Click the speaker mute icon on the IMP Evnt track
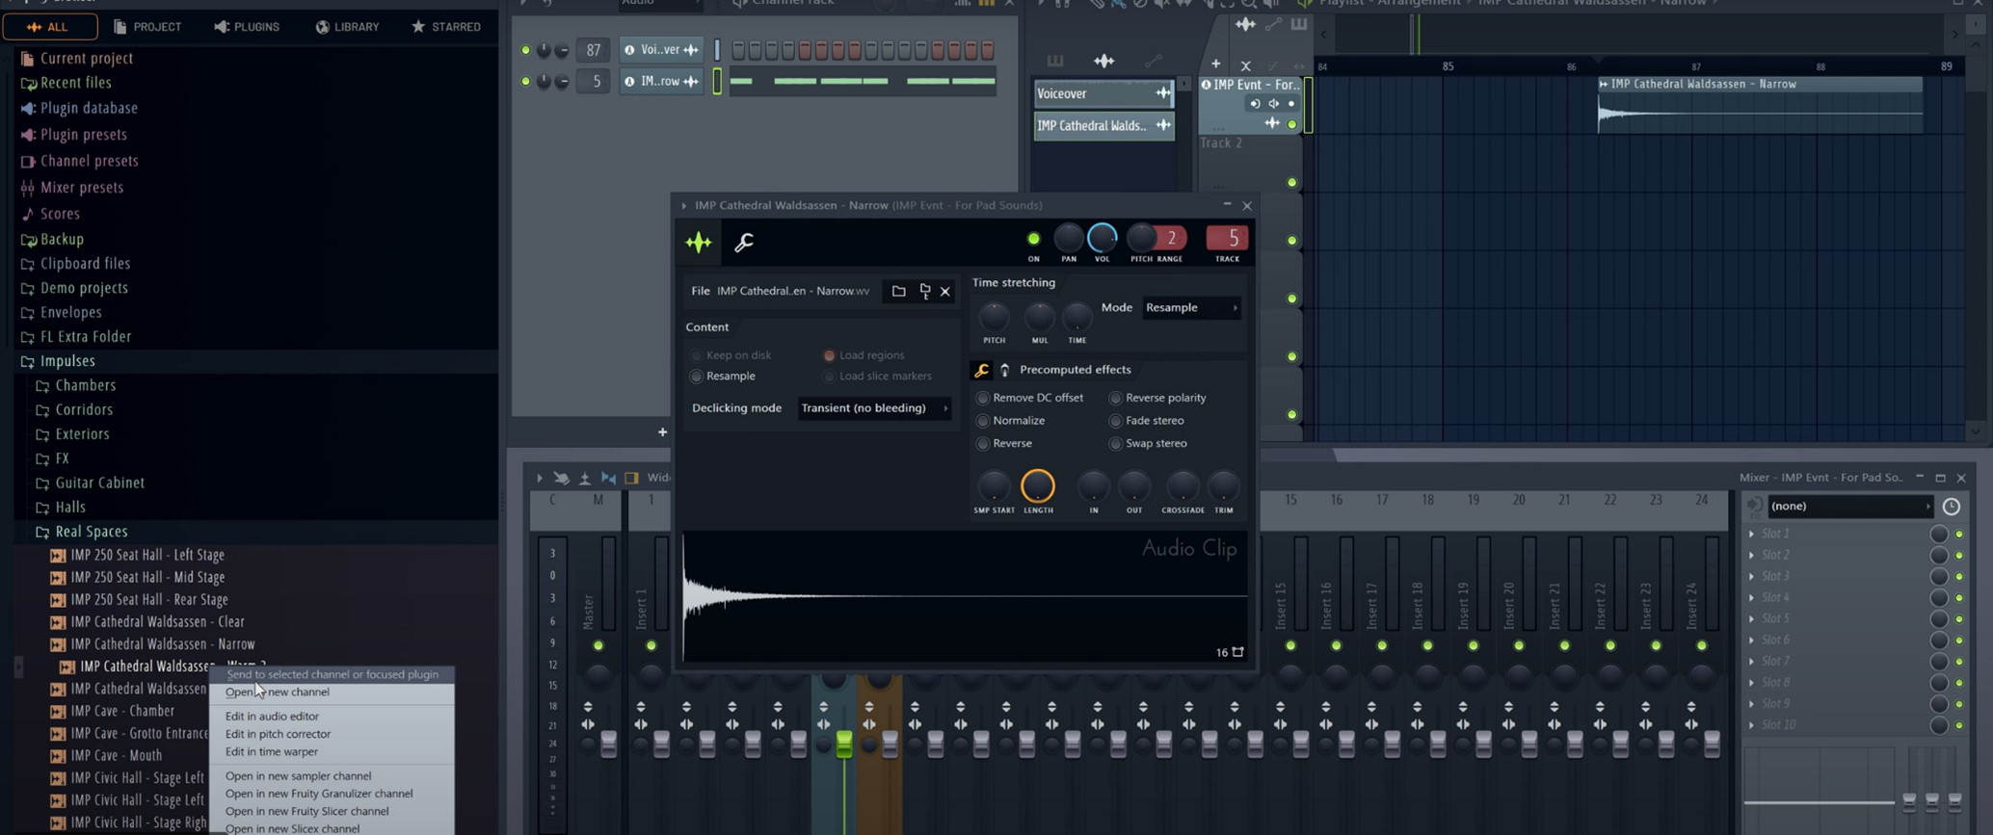 (x=1274, y=104)
